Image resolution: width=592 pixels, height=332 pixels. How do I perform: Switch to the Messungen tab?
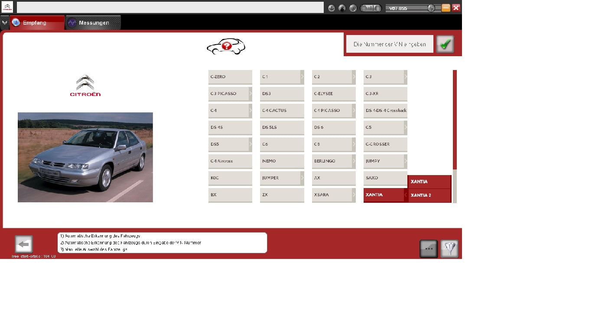pyautogui.click(x=93, y=22)
